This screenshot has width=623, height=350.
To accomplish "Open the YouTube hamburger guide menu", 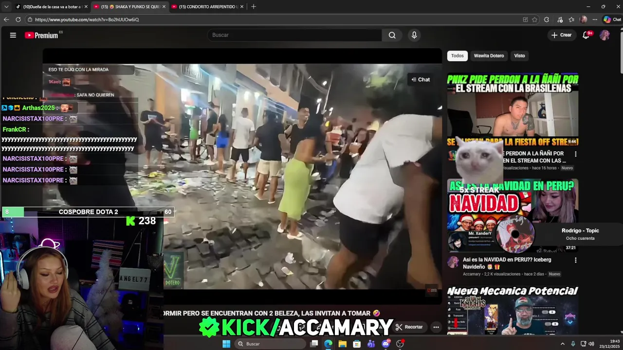I will [13, 35].
